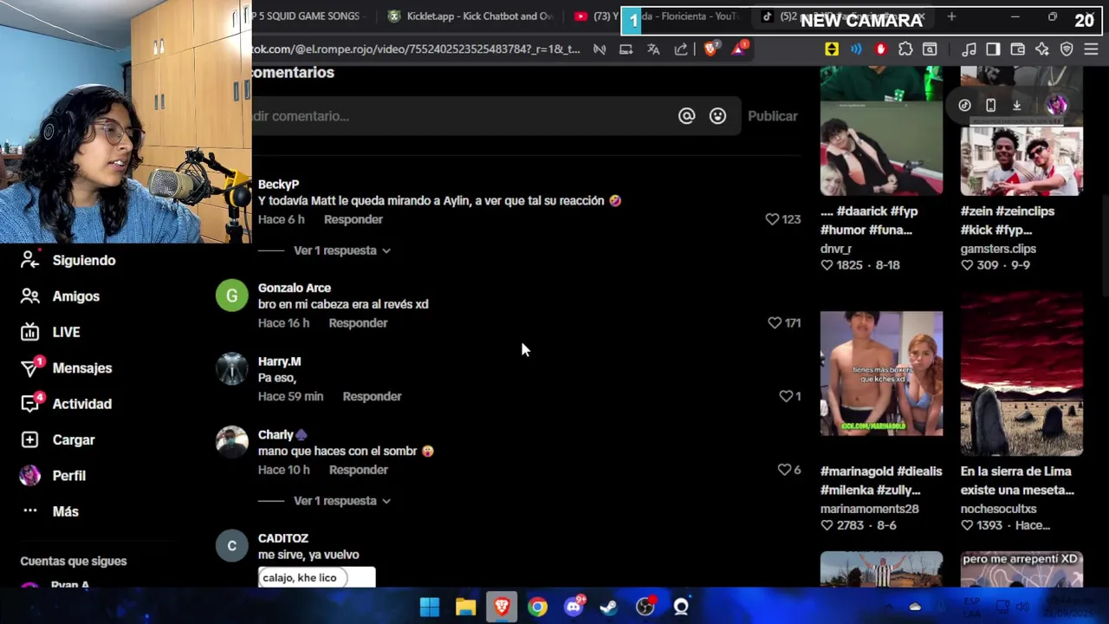This screenshot has width=1109, height=624.
Task: Open 'Perfil' in sidebar
Action: tap(53, 476)
